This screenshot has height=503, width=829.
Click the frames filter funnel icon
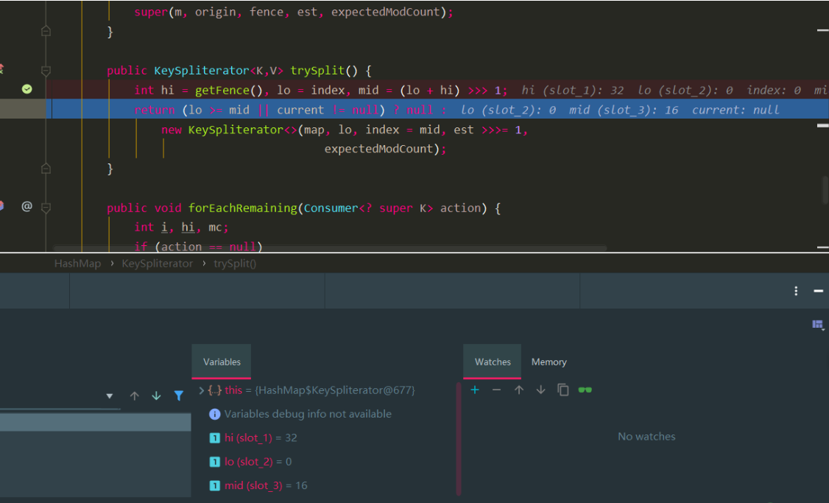179,395
